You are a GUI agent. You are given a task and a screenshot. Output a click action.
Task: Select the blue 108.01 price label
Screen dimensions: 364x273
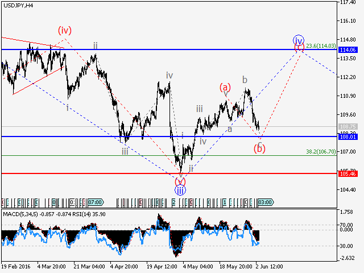click(348, 136)
